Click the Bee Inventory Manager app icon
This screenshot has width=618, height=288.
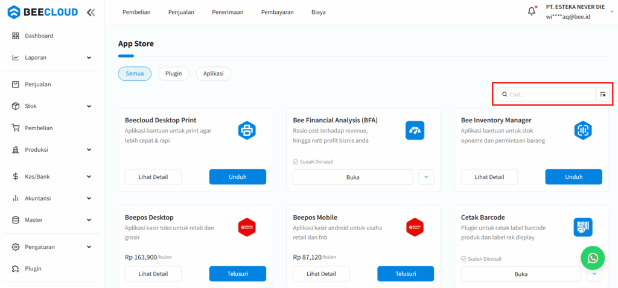click(582, 130)
